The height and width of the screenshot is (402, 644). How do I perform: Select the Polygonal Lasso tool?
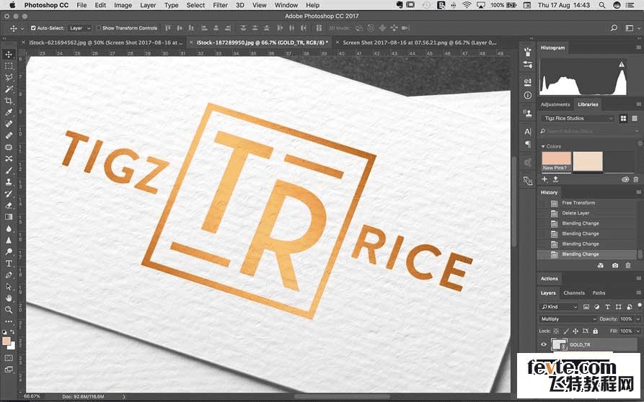[x=9, y=78]
